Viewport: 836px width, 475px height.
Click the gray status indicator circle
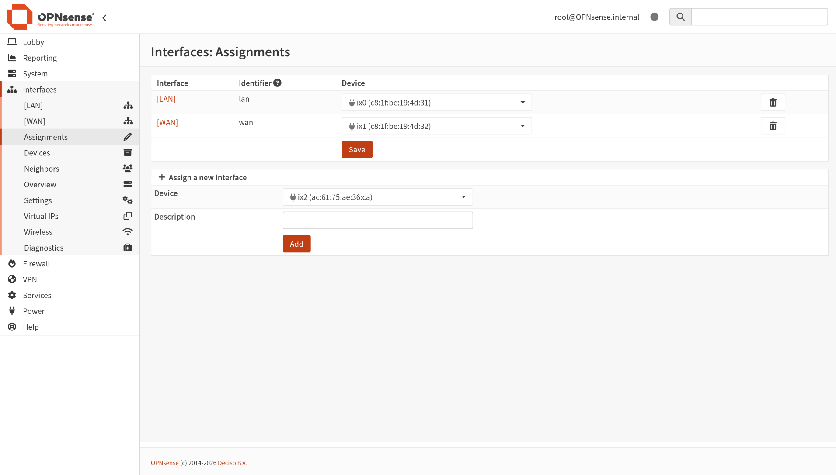coord(654,17)
